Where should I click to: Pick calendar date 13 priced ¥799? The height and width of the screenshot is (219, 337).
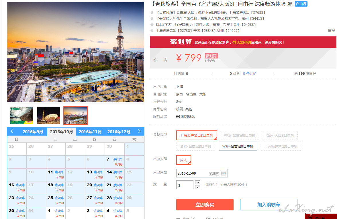[x=95, y=175]
